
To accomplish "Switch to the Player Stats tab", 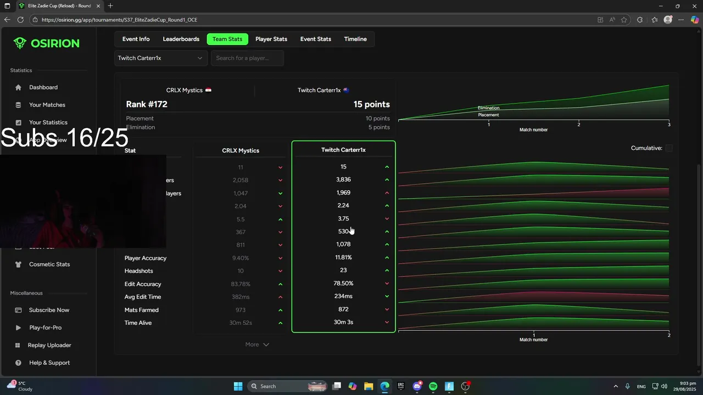I will click(x=271, y=39).
